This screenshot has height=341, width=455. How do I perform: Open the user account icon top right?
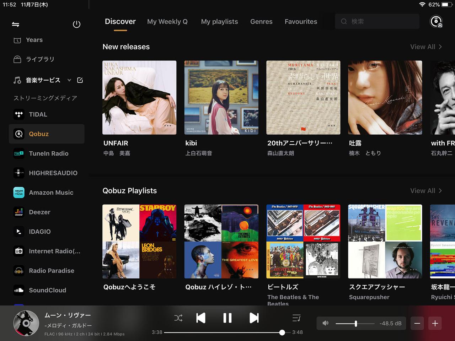coord(436,21)
